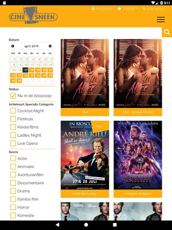The height and width of the screenshot is (230, 172).
Task: Tap the Android recent apps square
Action: pyautogui.click(x=115, y=225)
